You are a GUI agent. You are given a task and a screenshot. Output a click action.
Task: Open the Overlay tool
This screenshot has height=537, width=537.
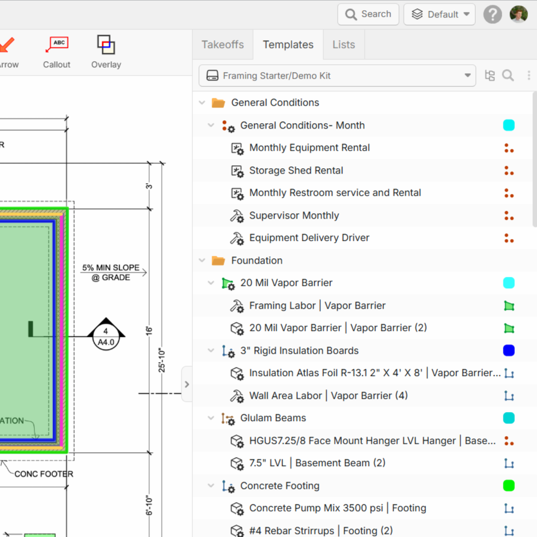coord(106,51)
